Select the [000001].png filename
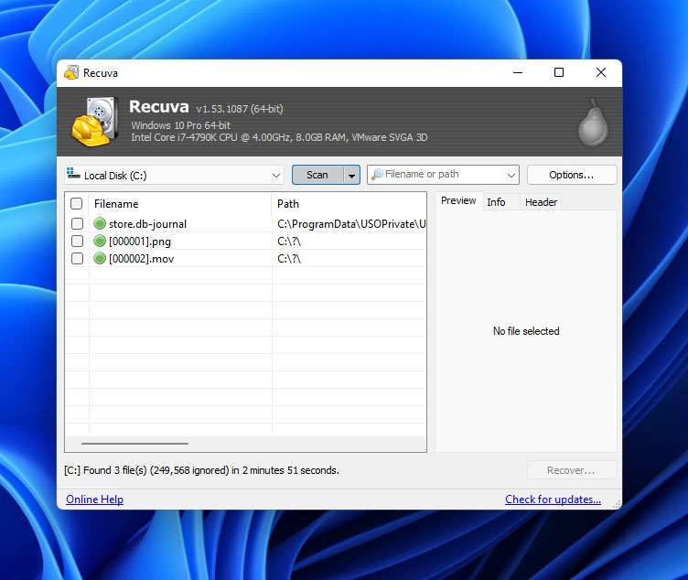The image size is (688, 580). click(140, 242)
